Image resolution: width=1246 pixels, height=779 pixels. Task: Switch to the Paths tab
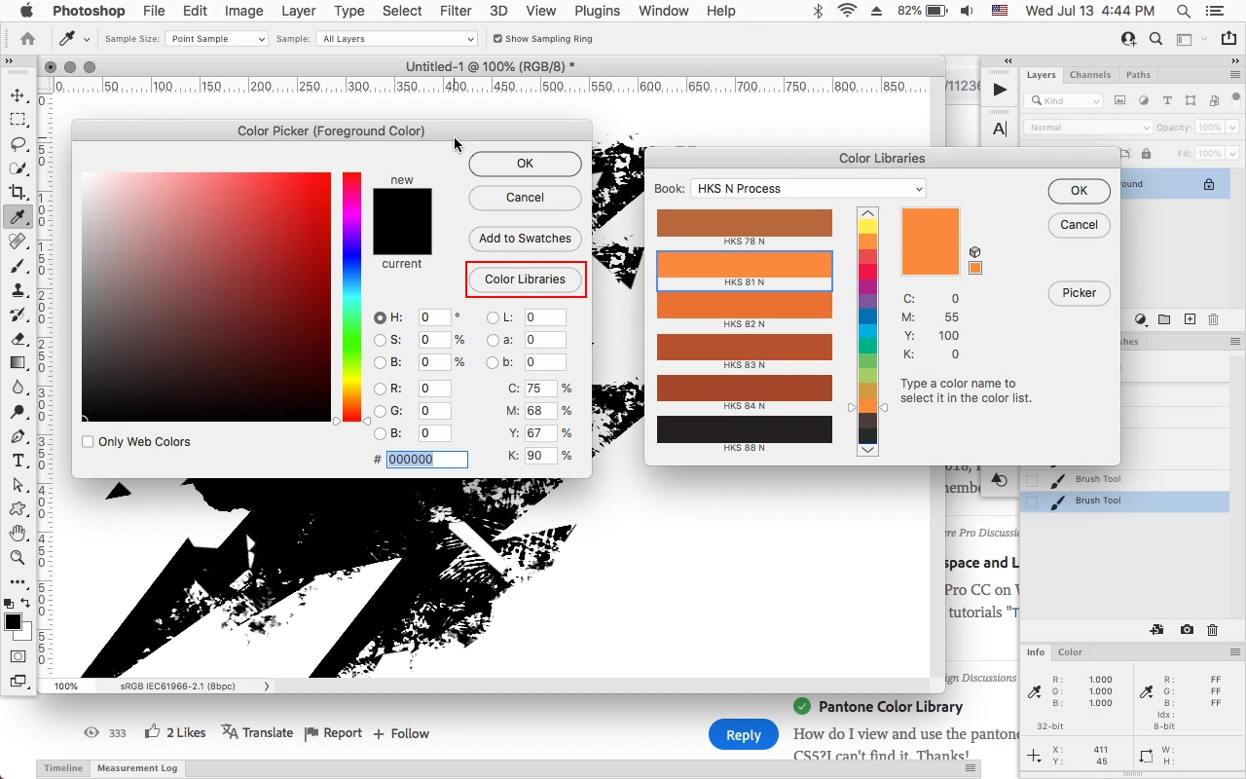tap(1138, 75)
